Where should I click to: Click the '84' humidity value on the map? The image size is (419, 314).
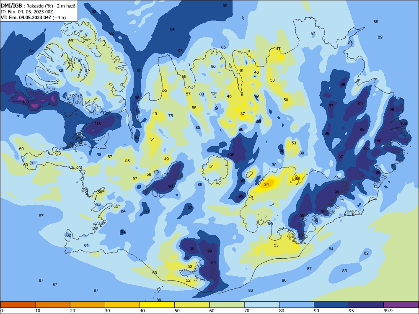click(331, 249)
